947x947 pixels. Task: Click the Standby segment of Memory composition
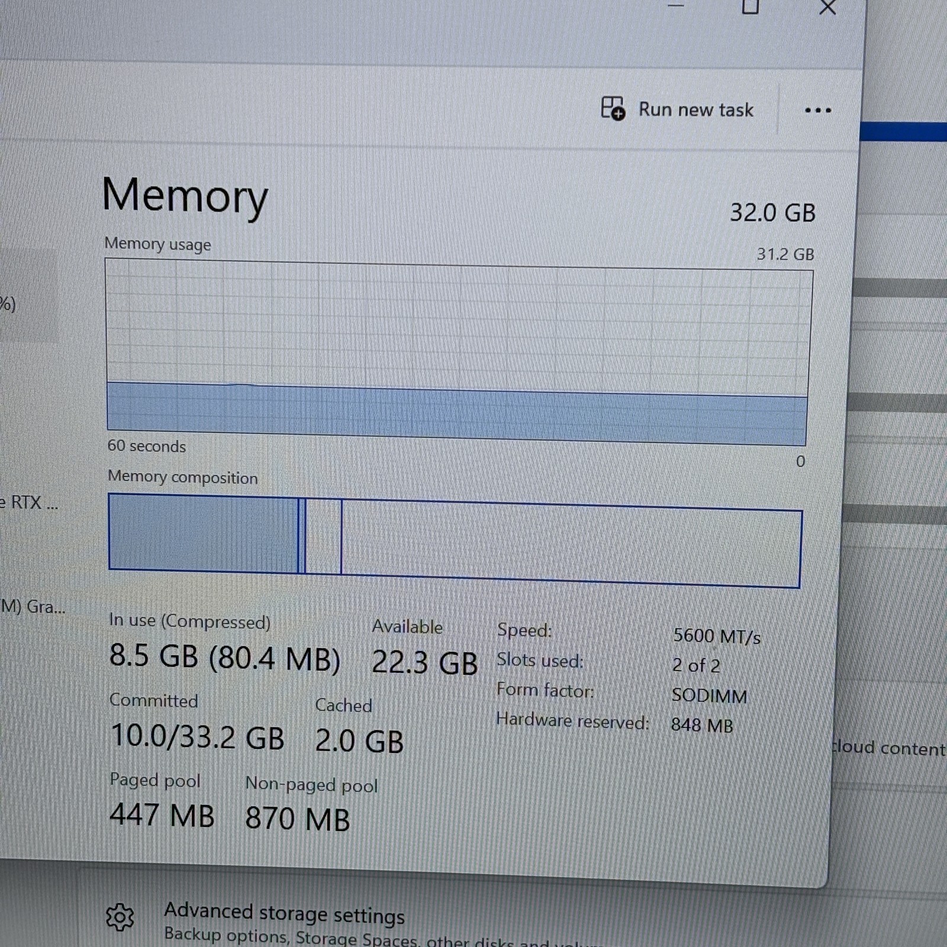(x=324, y=537)
